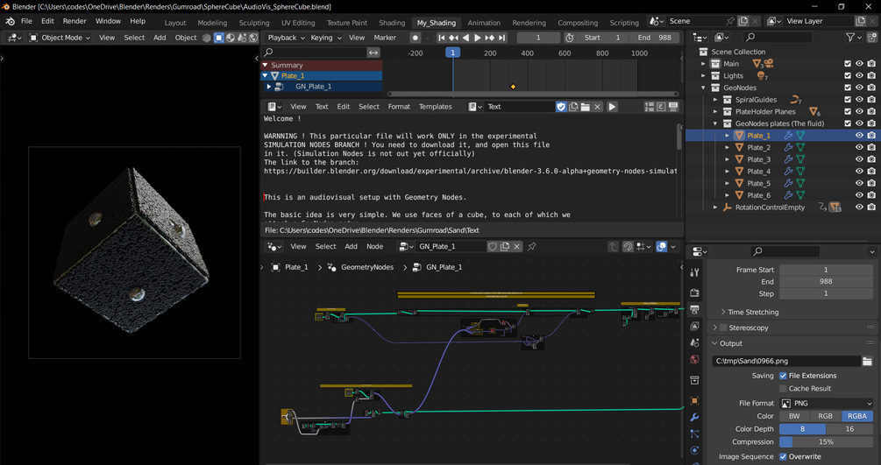Uncheck the Lights collection checkbox
The width and height of the screenshot is (881, 465).
(848, 76)
